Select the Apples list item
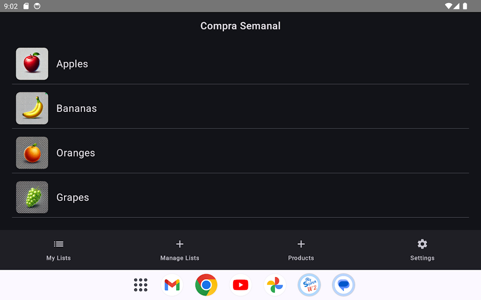The image size is (481, 300). 241,64
